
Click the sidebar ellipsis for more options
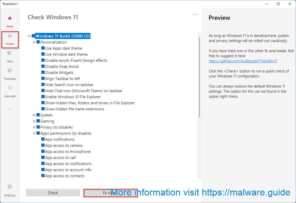tap(10, 109)
